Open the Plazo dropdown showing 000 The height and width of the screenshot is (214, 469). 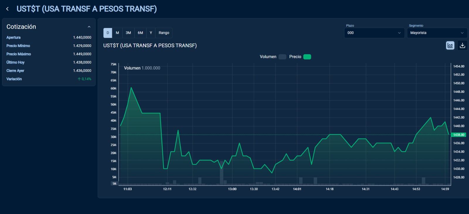click(374, 33)
